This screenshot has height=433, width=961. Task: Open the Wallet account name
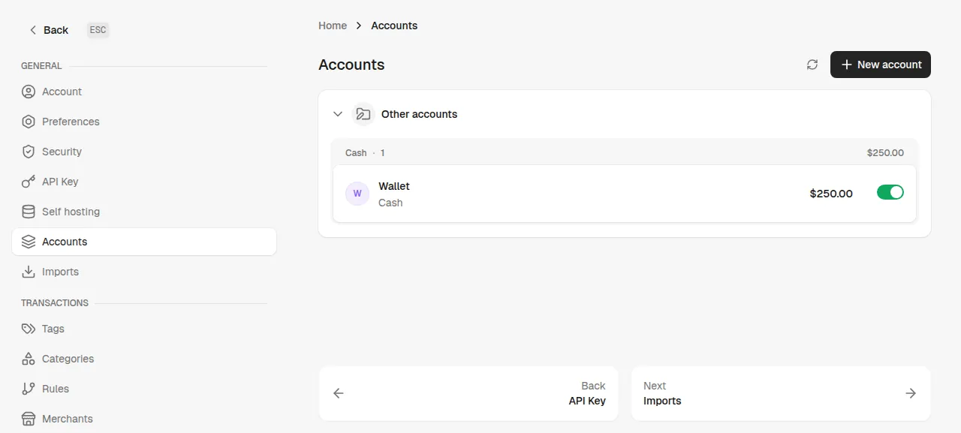[394, 186]
